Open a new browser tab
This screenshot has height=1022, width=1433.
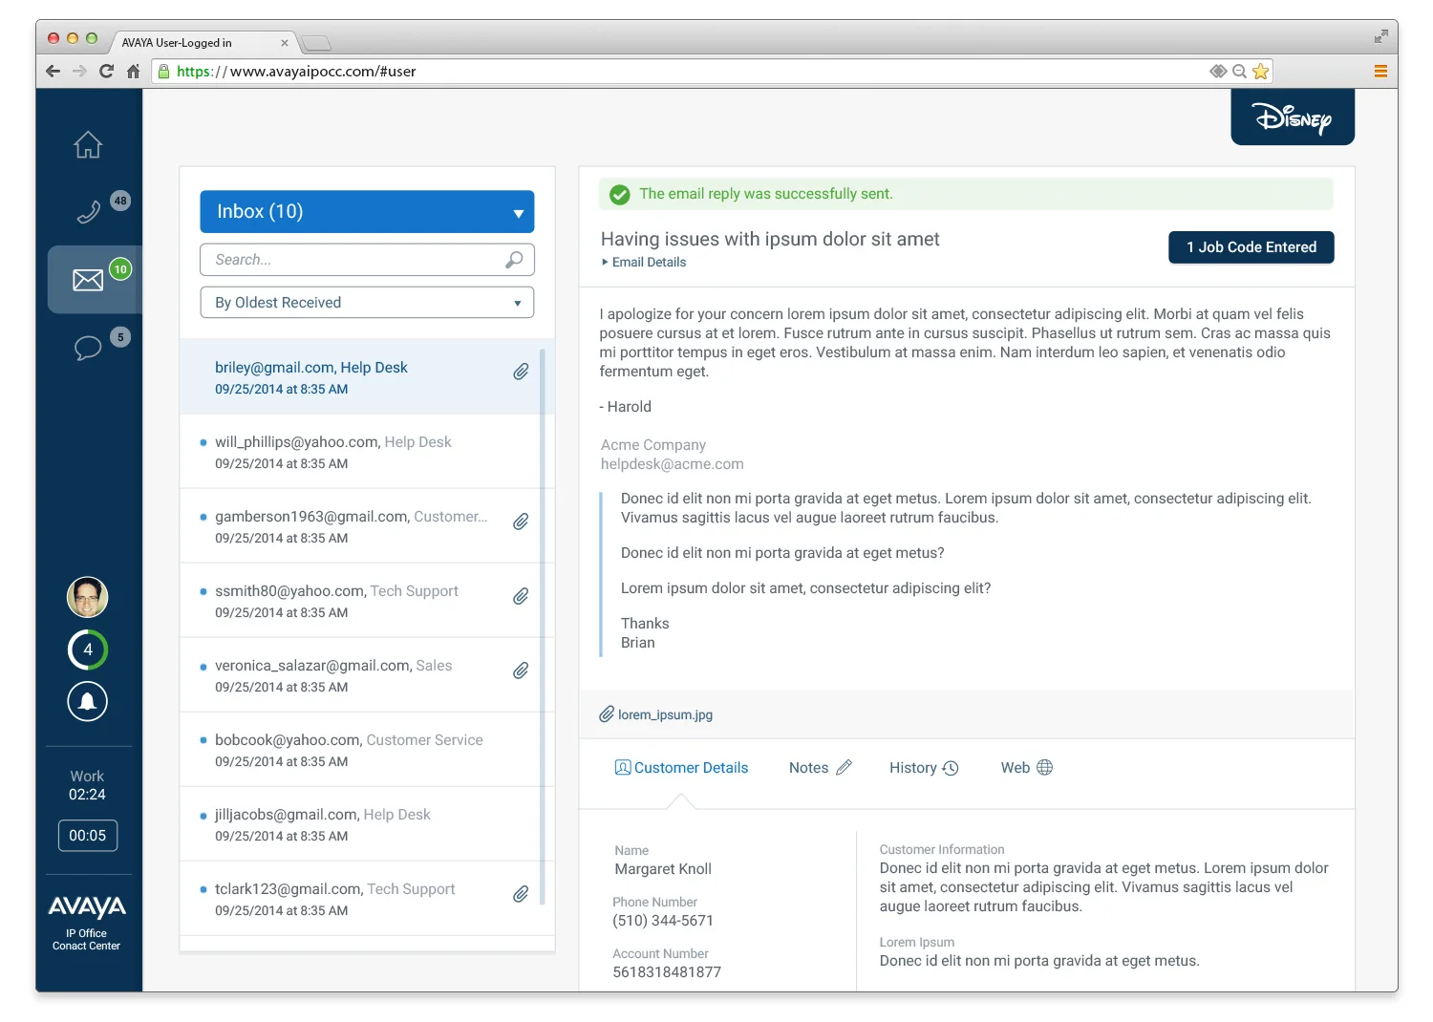point(315,43)
